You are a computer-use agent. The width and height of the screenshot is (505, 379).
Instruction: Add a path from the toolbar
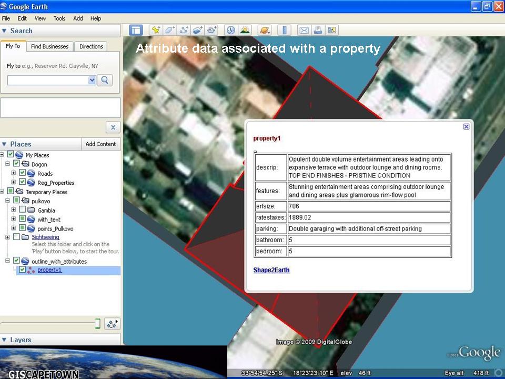[x=184, y=31]
